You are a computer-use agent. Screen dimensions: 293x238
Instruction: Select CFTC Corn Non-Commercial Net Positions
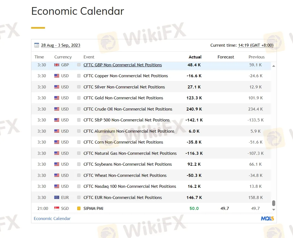[x=123, y=142]
